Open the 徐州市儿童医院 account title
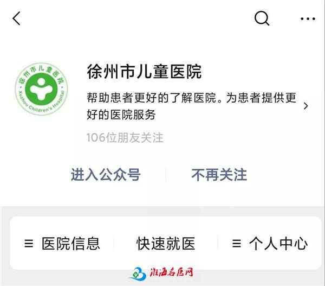The width and height of the screenshot is (325, 286). 144,72
